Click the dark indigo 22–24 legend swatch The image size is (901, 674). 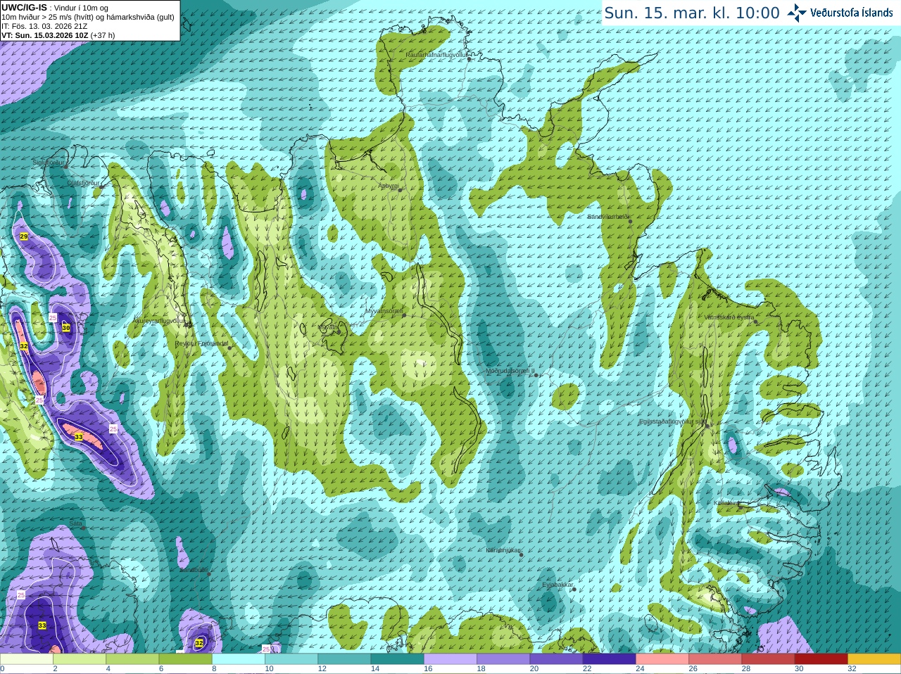click(610, 659)
